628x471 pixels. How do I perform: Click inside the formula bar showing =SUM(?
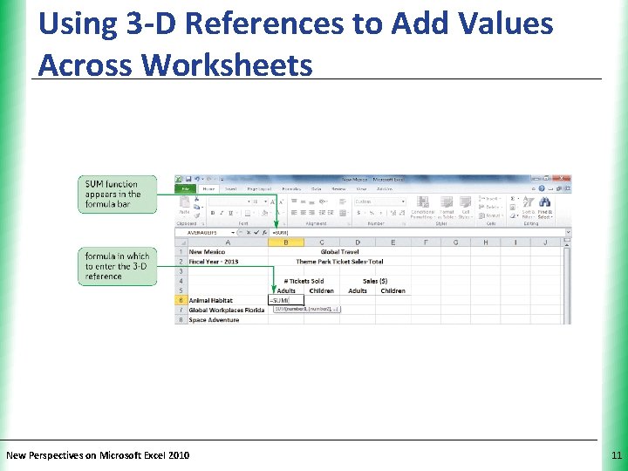click(417, 233)
